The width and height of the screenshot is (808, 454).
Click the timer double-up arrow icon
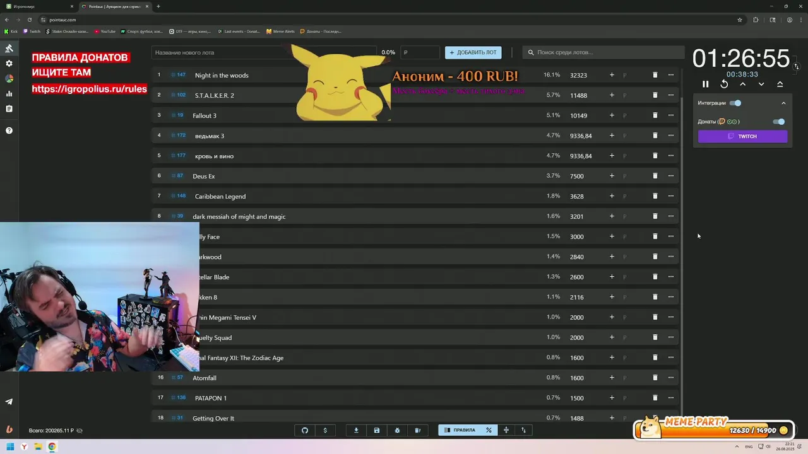coord(780,84)
